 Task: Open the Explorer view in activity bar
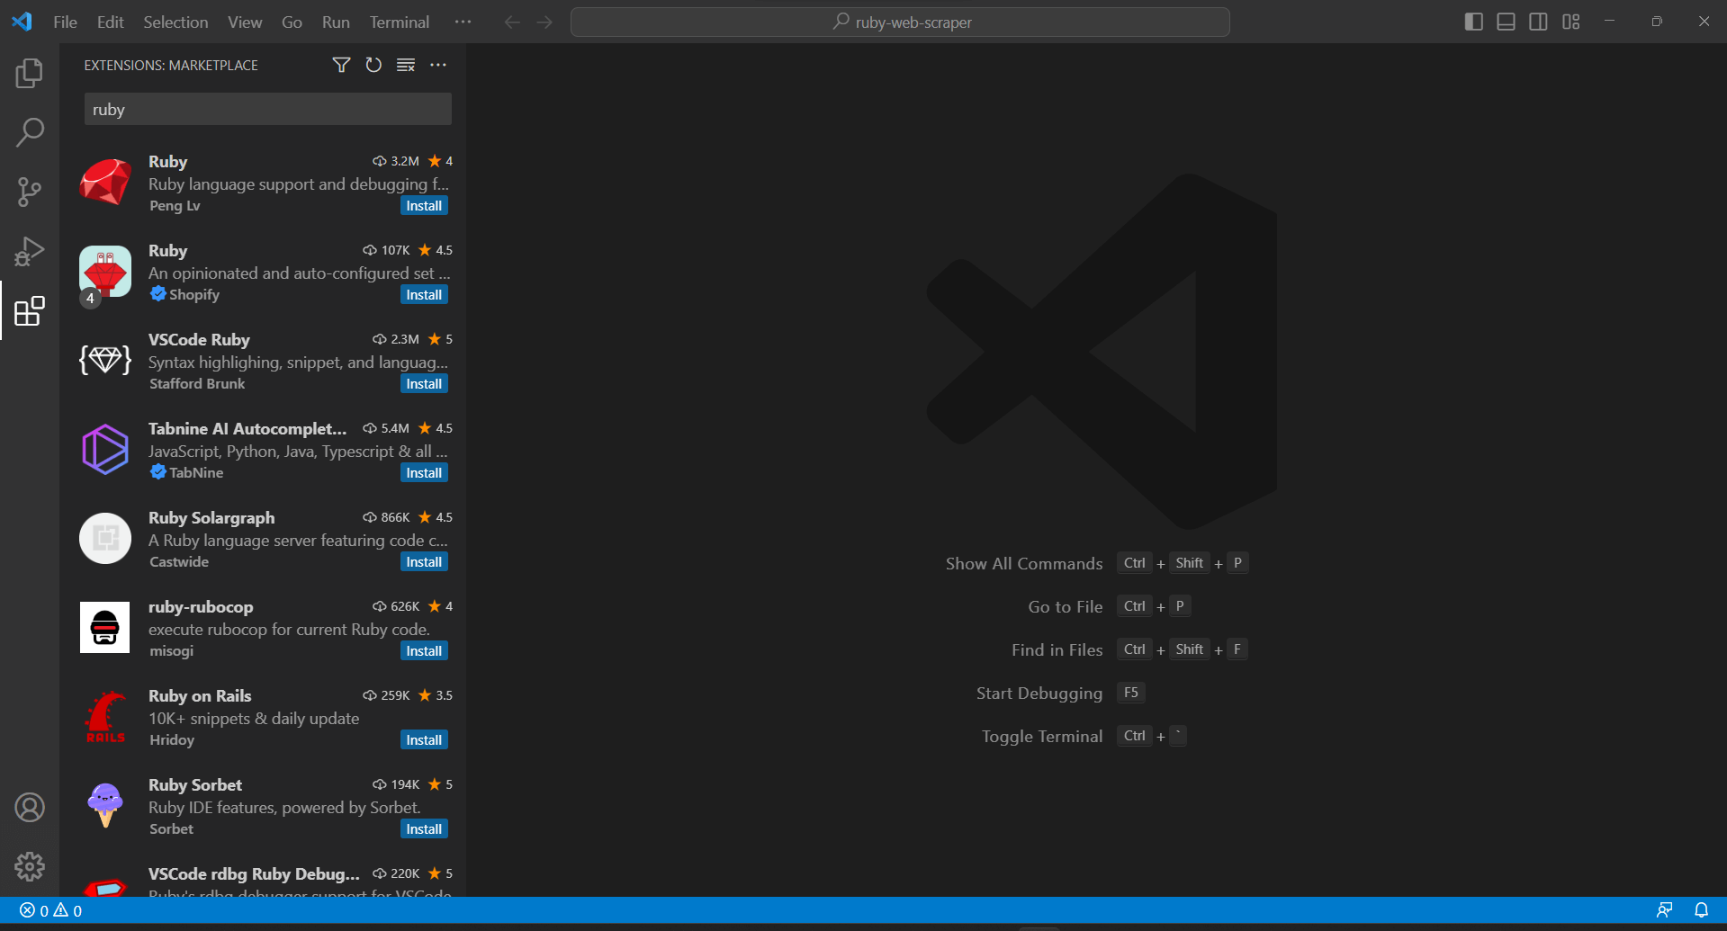click(30, 73)
